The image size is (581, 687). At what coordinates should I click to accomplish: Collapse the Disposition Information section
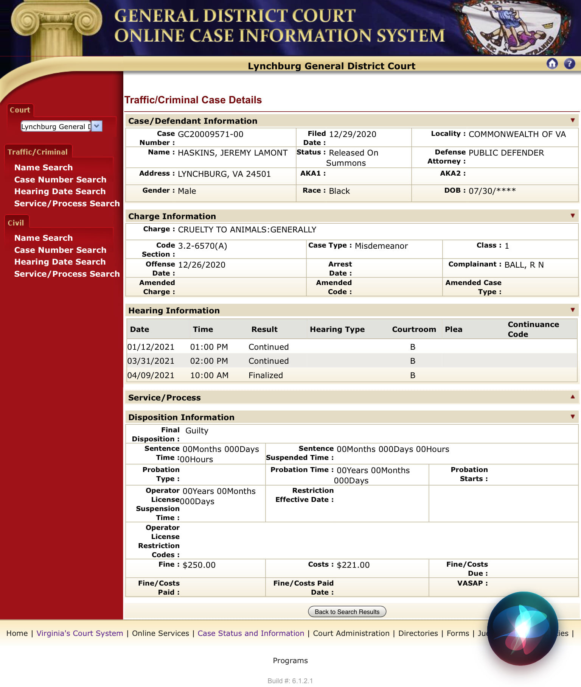573,417
